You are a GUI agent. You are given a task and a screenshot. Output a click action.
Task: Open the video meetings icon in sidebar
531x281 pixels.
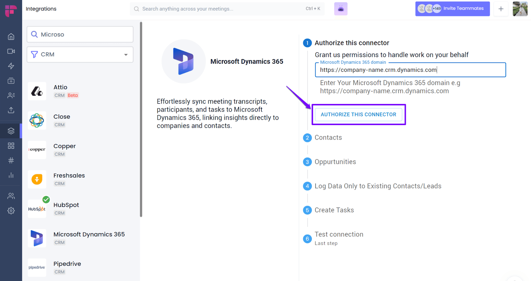click(x=11, y=51)
